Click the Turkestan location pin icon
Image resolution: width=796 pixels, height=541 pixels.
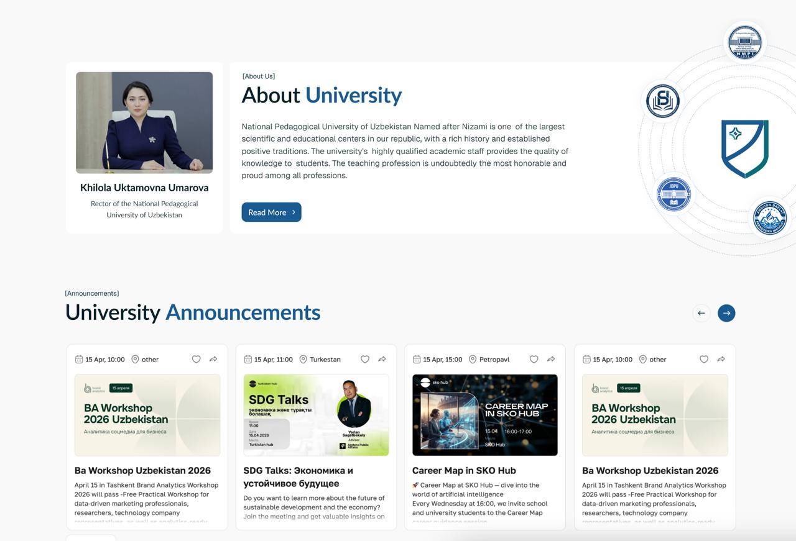303,359
